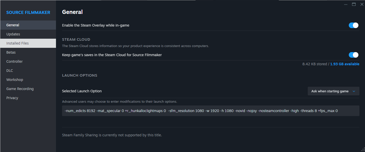
Task: Go to the Betas section
Action: coord(11,52)
